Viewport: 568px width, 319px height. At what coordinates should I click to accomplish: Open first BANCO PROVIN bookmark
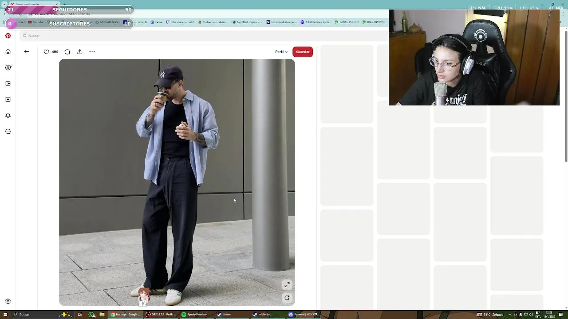[x=347, y=22]
